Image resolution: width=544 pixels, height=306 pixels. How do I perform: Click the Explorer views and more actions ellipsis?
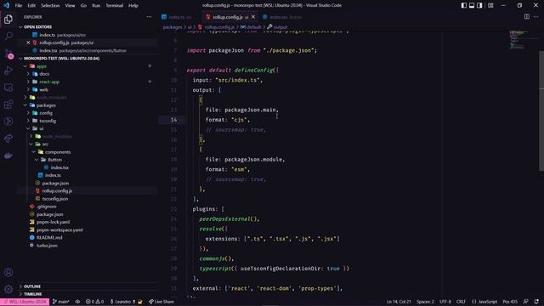click(x=149, y=17)
